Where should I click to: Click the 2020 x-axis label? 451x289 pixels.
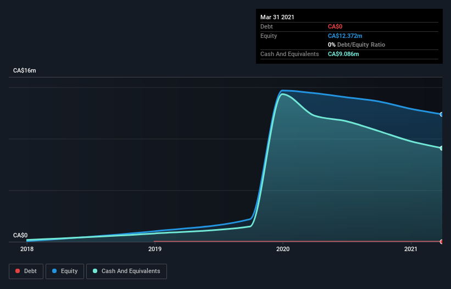click(x=283, y=249)
